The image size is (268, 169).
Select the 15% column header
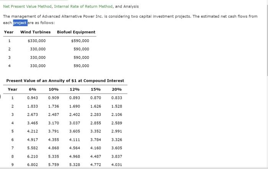[x=96, y=89]
